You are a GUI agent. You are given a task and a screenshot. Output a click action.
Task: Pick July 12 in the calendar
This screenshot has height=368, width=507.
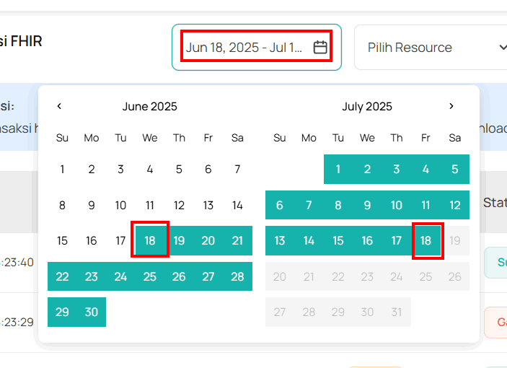pyautogui.click(x=454, y=205)
